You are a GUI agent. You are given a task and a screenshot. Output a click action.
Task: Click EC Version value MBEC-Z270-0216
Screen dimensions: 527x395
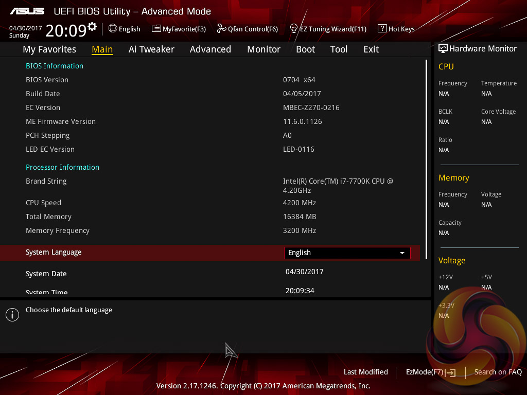pyautogui.click(x=311, y=108)
